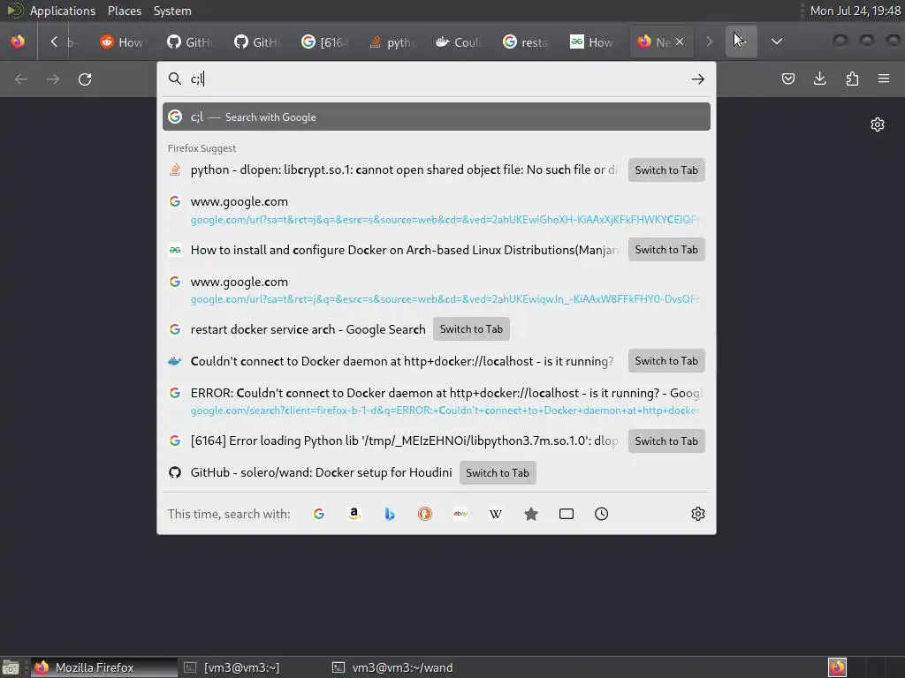Search this time with Wikipedia

pos(496,514)
